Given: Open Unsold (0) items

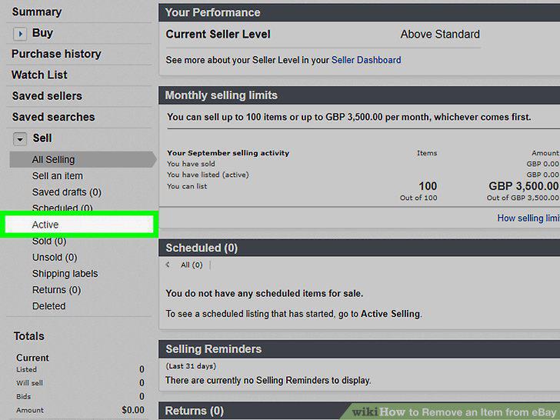Looking at the screenshot, I should coord(55,258).
